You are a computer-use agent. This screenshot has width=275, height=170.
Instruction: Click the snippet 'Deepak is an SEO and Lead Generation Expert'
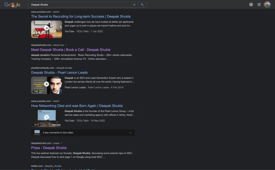click(100, 80)
